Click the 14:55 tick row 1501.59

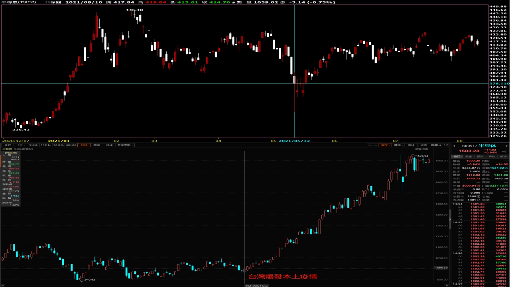pyautogui.click(x=480, y=222)
